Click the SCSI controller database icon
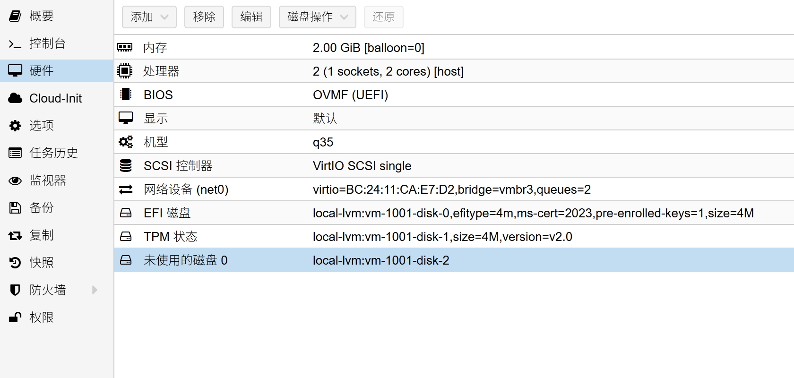The height and width of the screenshot is (378, 794). coord(126,165)
